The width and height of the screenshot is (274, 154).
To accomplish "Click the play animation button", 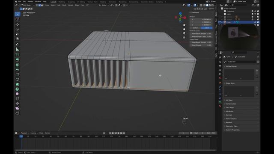I will click(x=119, y=133).
